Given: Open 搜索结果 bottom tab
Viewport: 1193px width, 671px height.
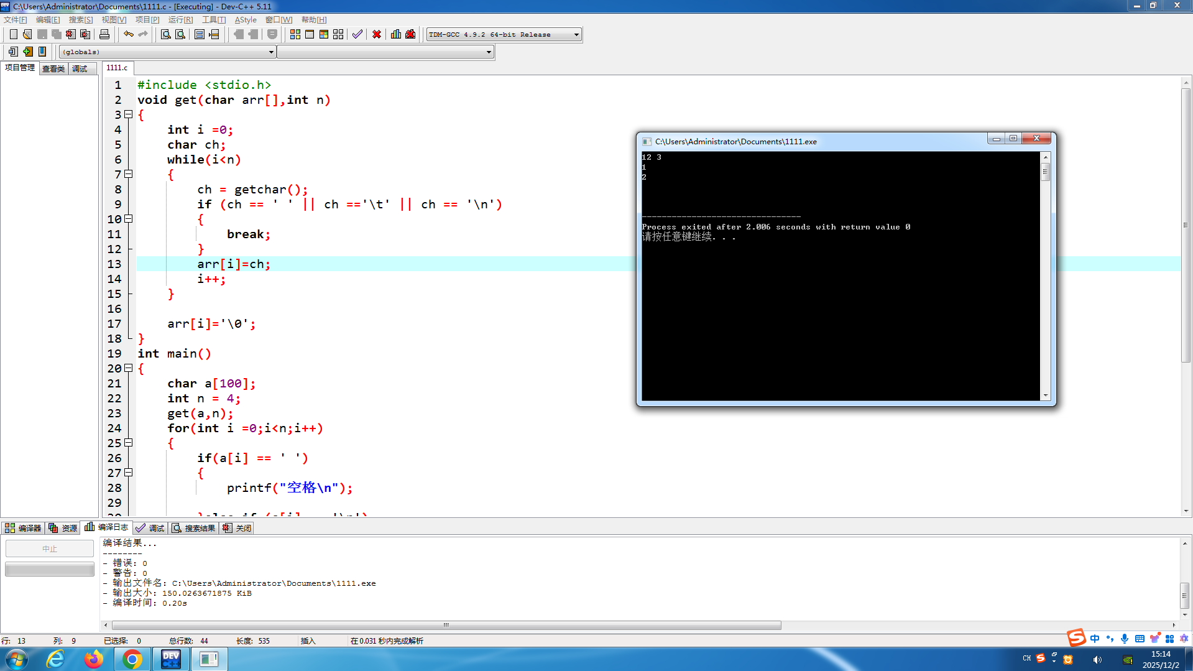Looking at the screenshot, I should pos(194,528).
